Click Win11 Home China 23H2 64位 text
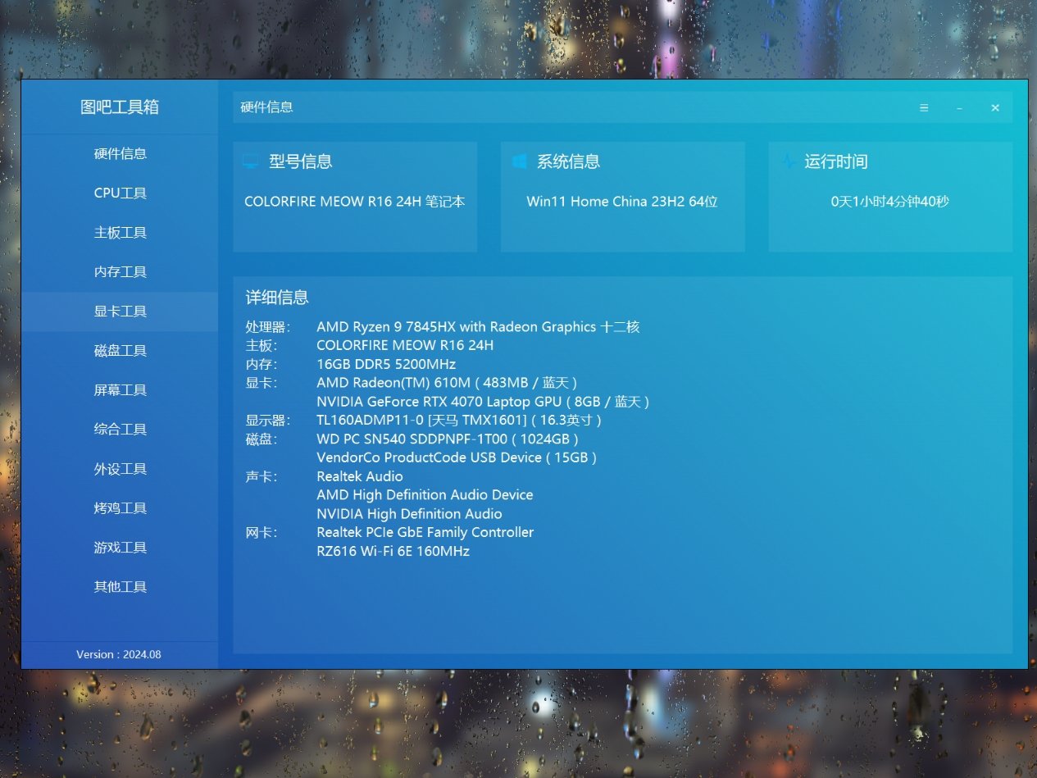The width and height of the screenshot is (1037, 778). click(x=622, y=201)
